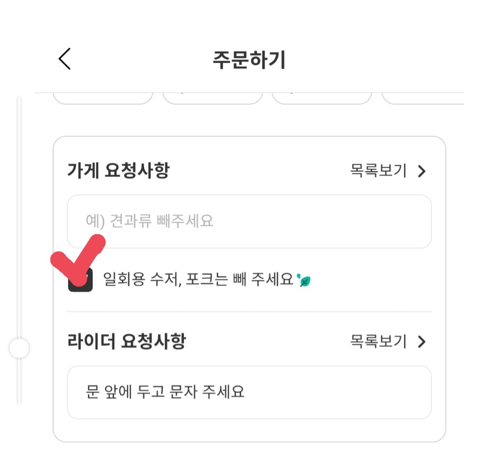Click the chevron next to store 목록보기
Viewport: 494px width, 453px height.
click(422, 171)
